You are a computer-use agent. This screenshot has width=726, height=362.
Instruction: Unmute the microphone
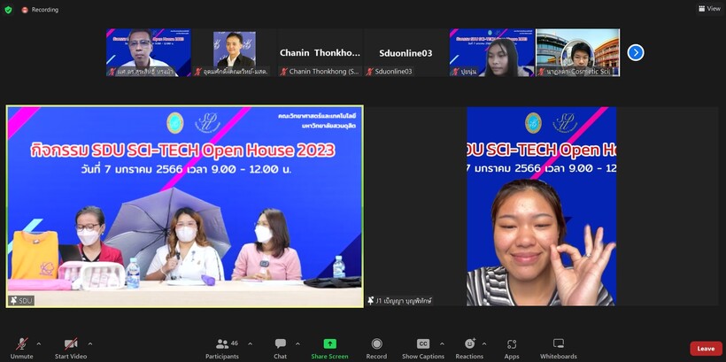[22, 348]
